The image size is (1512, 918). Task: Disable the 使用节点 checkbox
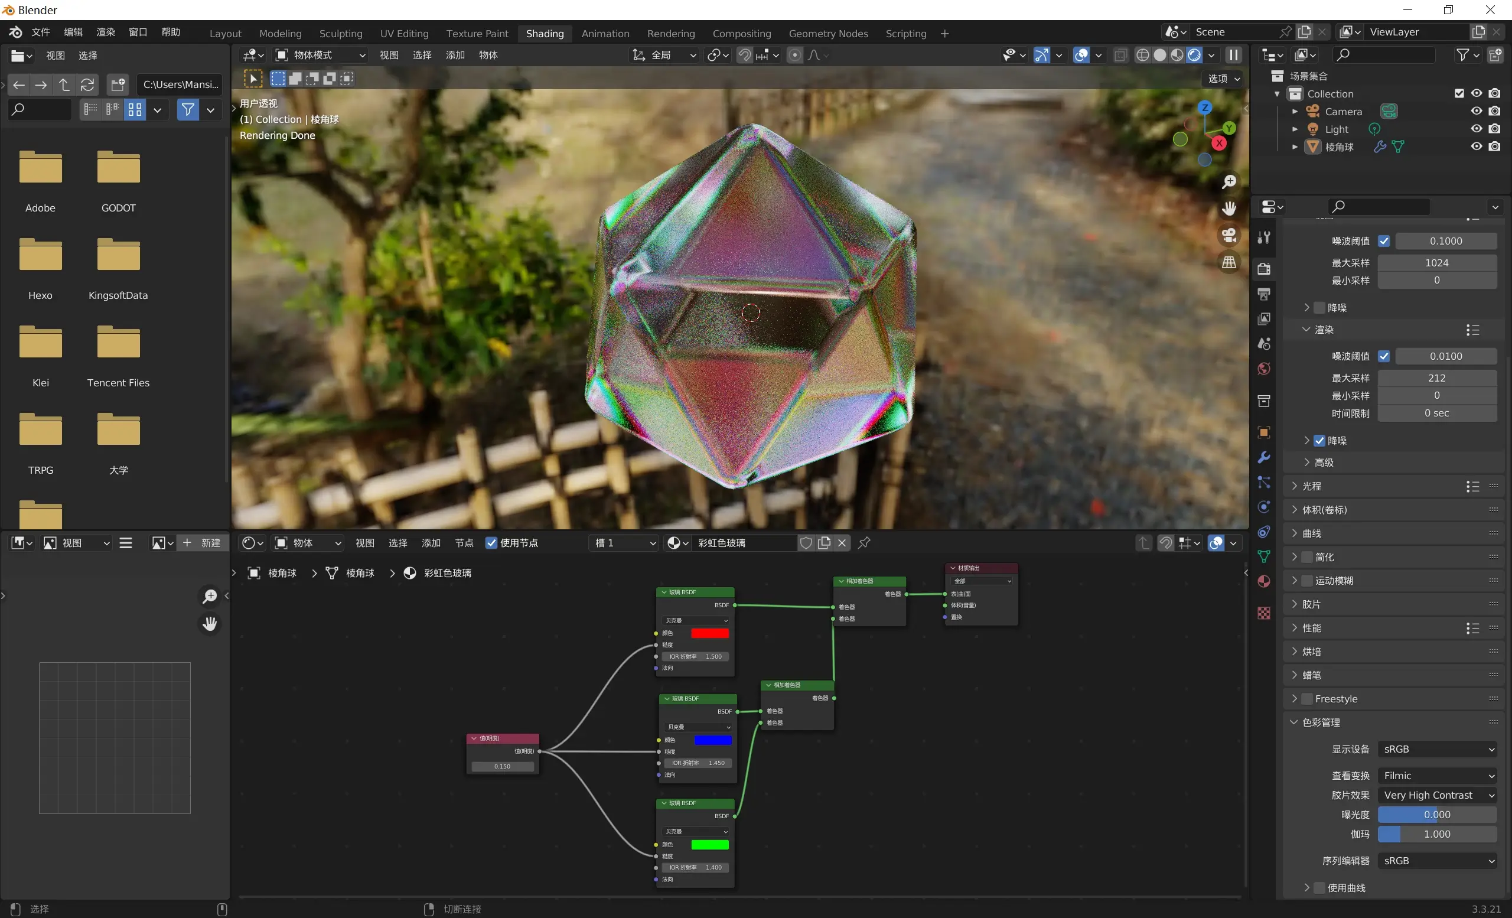(x=491, y=542)
